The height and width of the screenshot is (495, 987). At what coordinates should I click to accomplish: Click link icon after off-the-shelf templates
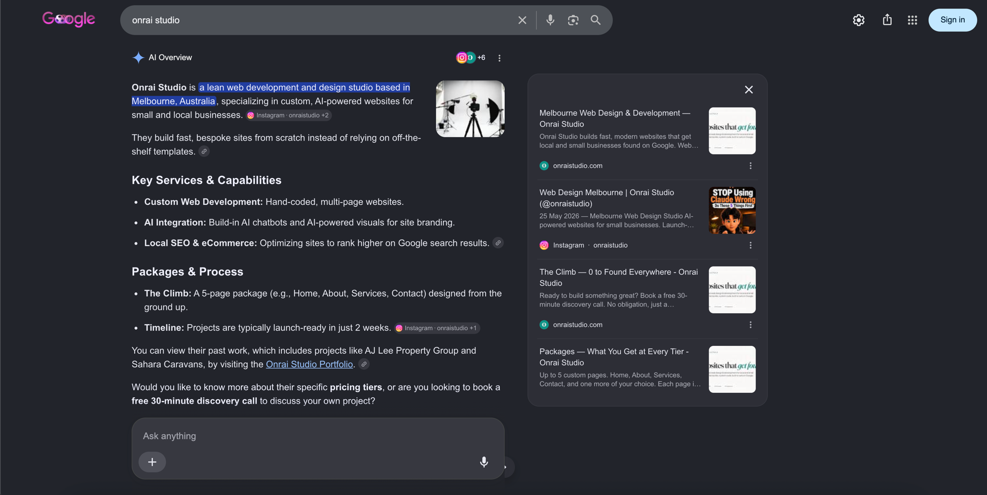204,152
